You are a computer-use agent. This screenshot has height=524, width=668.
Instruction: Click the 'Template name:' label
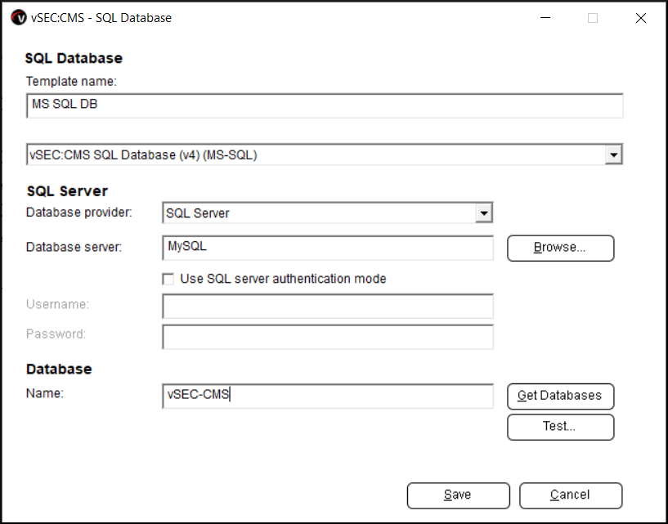click(x=71, y=81)
